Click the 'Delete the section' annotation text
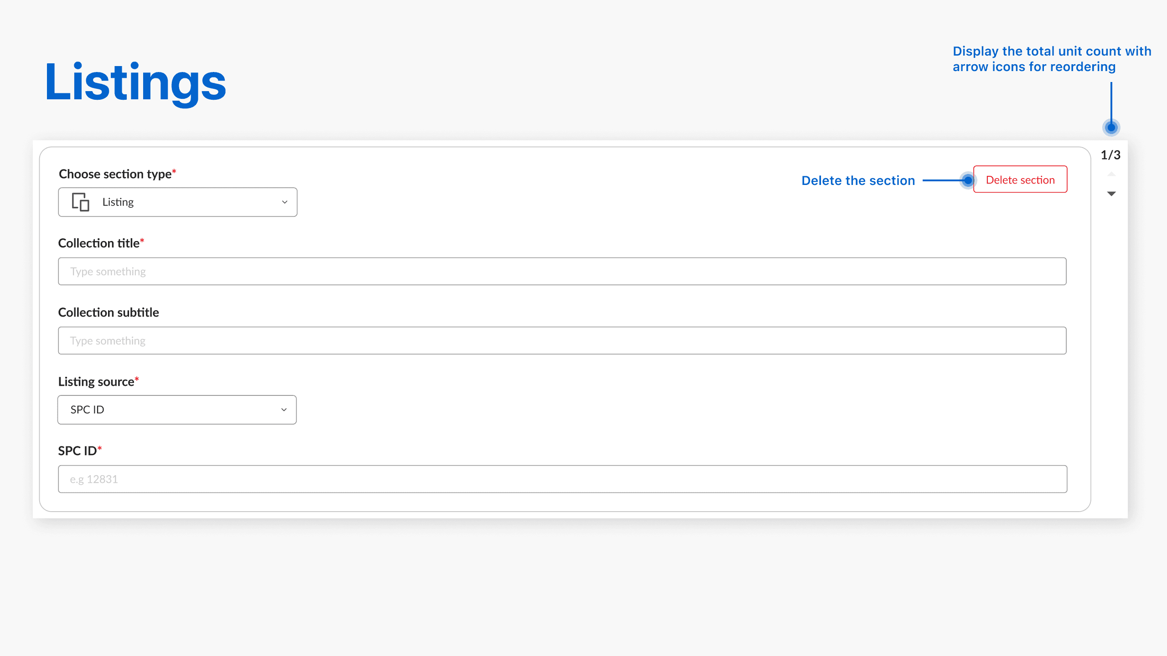This screenshot has width=1167, height=656. pos(858,181)
